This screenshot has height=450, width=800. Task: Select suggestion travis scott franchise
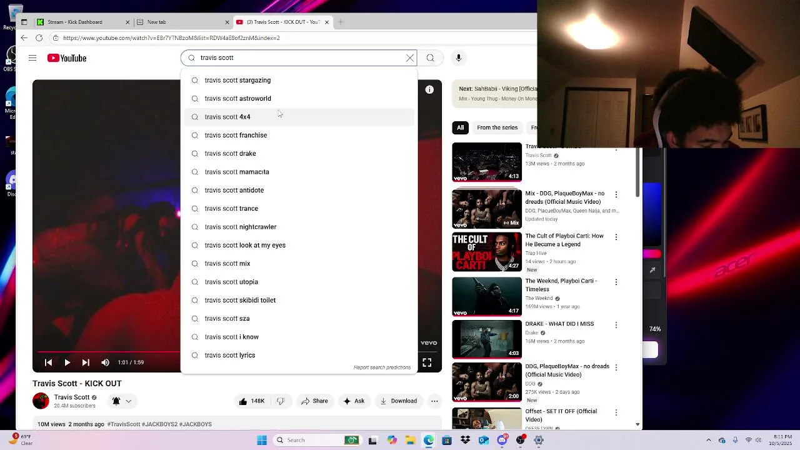click(300, 135)
